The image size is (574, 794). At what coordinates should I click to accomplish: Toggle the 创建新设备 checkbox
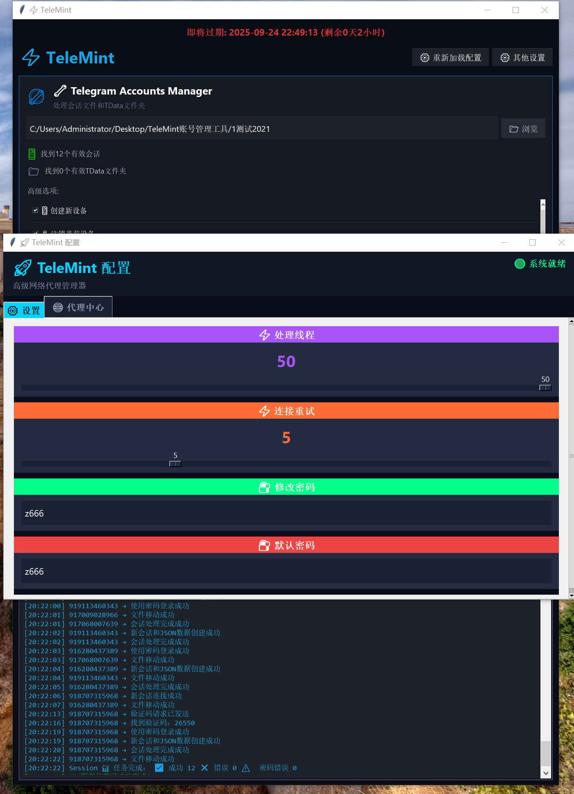(x=36, y=210)
